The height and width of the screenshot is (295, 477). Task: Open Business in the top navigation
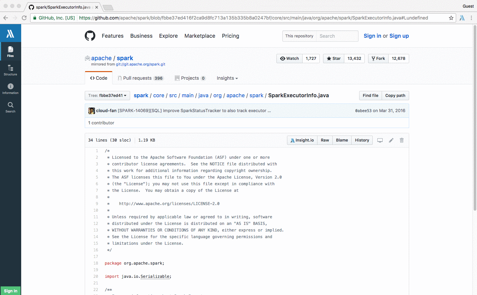141,36
